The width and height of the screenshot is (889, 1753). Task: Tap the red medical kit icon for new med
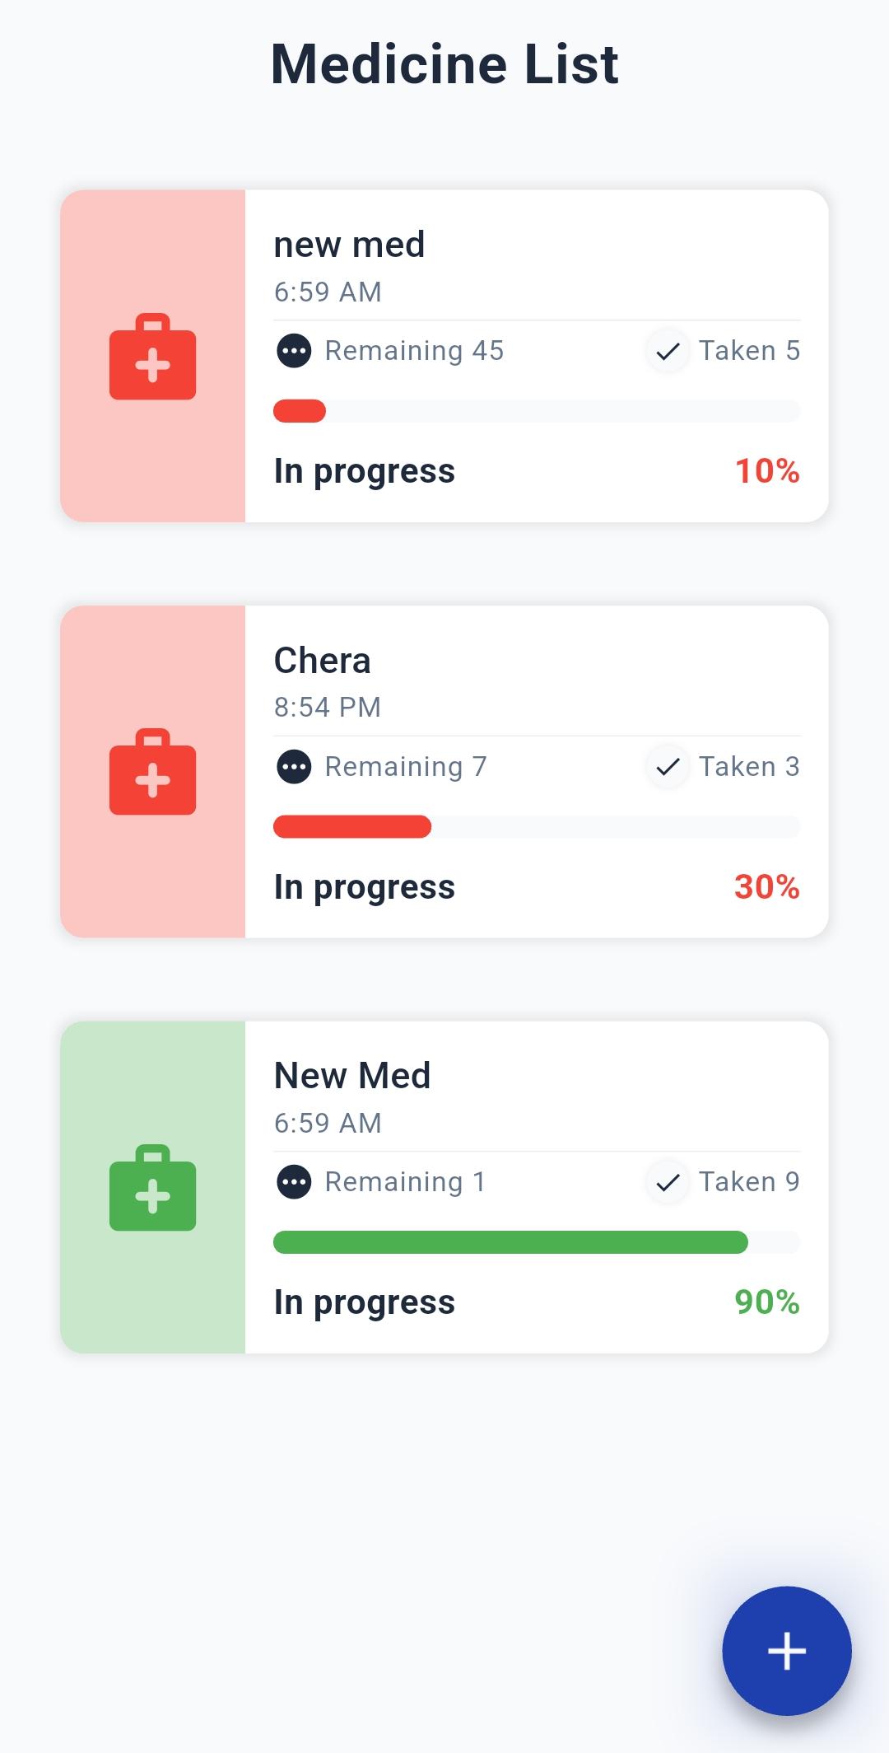(153, 357)
